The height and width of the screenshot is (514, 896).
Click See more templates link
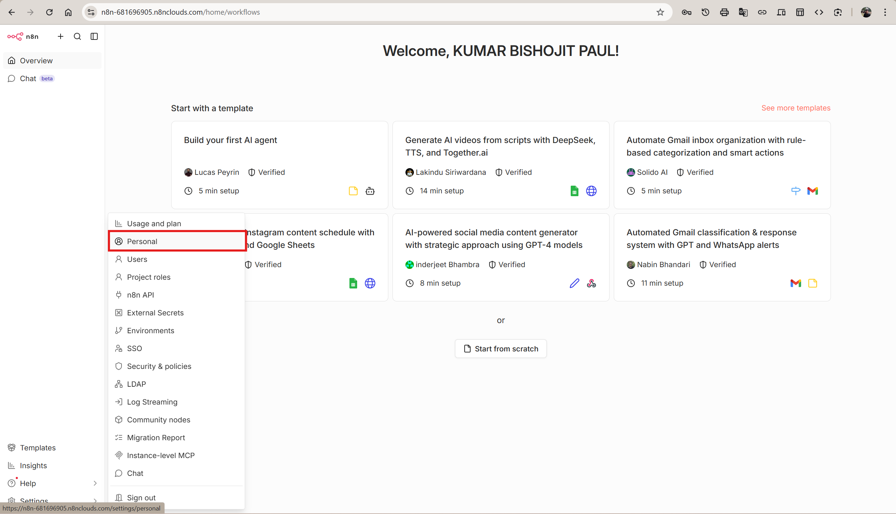(796, 108)
